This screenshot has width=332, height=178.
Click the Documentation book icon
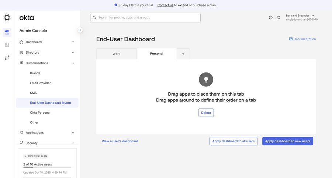point(291,39)
